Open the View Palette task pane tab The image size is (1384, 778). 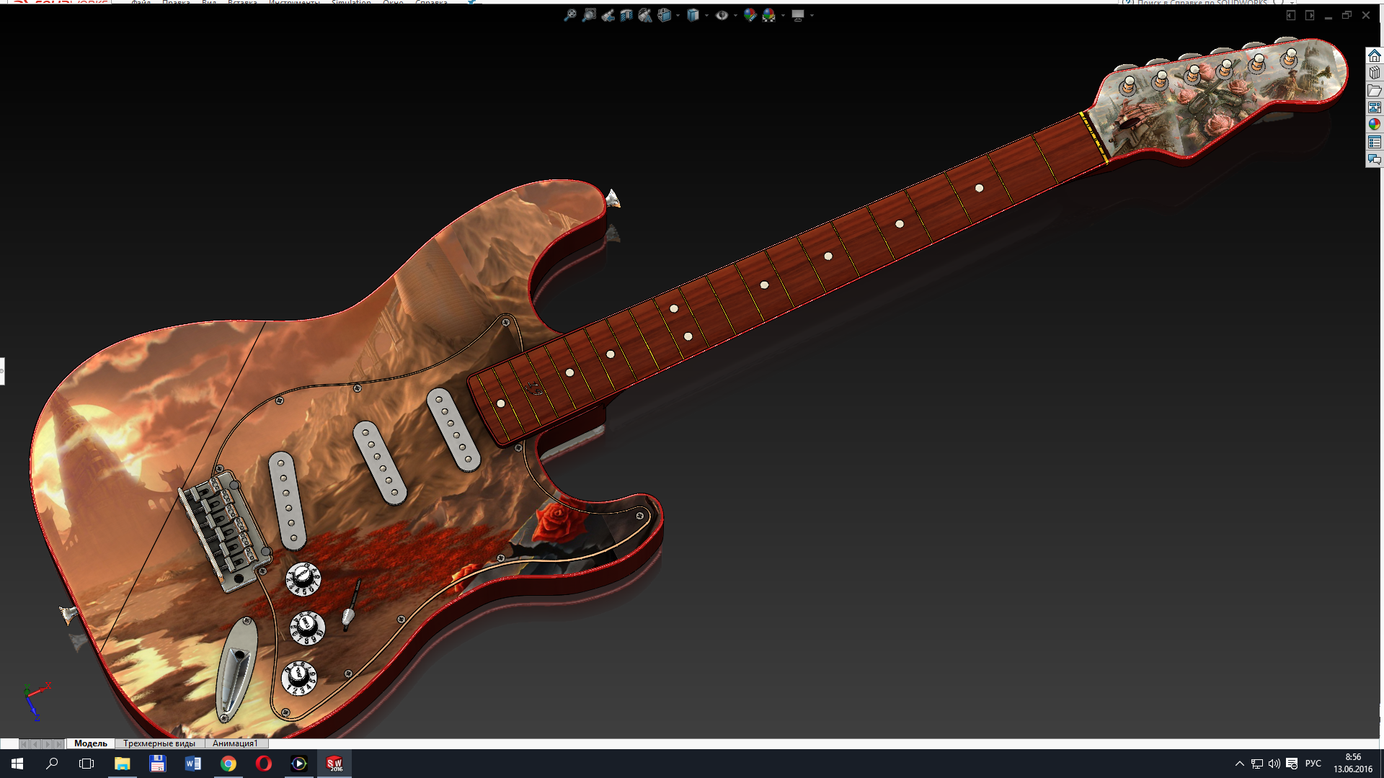(x=1375, y=107)
